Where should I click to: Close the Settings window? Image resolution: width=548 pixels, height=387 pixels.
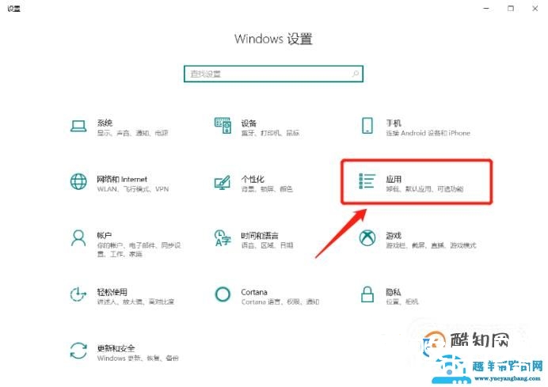[x=535, y=8]
